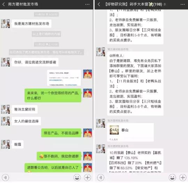Click the left chat message input field
The height and width of the screenshot is (183, 188).
[x=41, y=177]
